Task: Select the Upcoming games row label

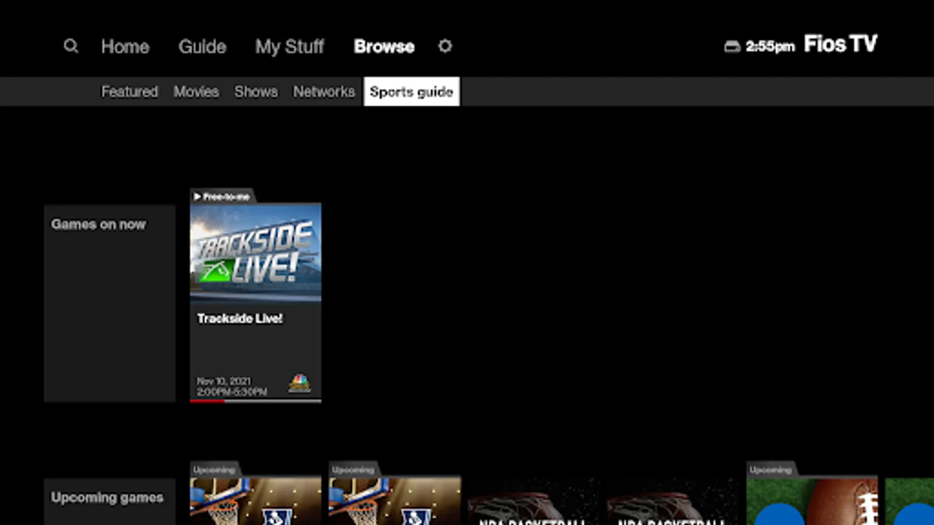Action: point(110,502)
